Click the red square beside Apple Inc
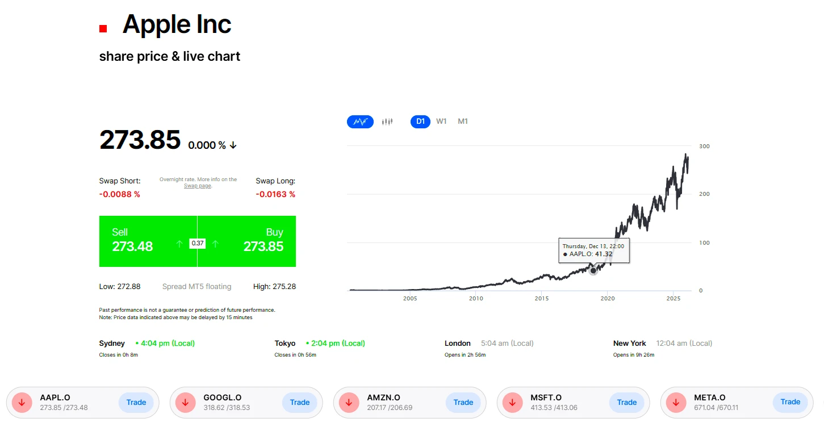824x431 pixels. [103, 28]
